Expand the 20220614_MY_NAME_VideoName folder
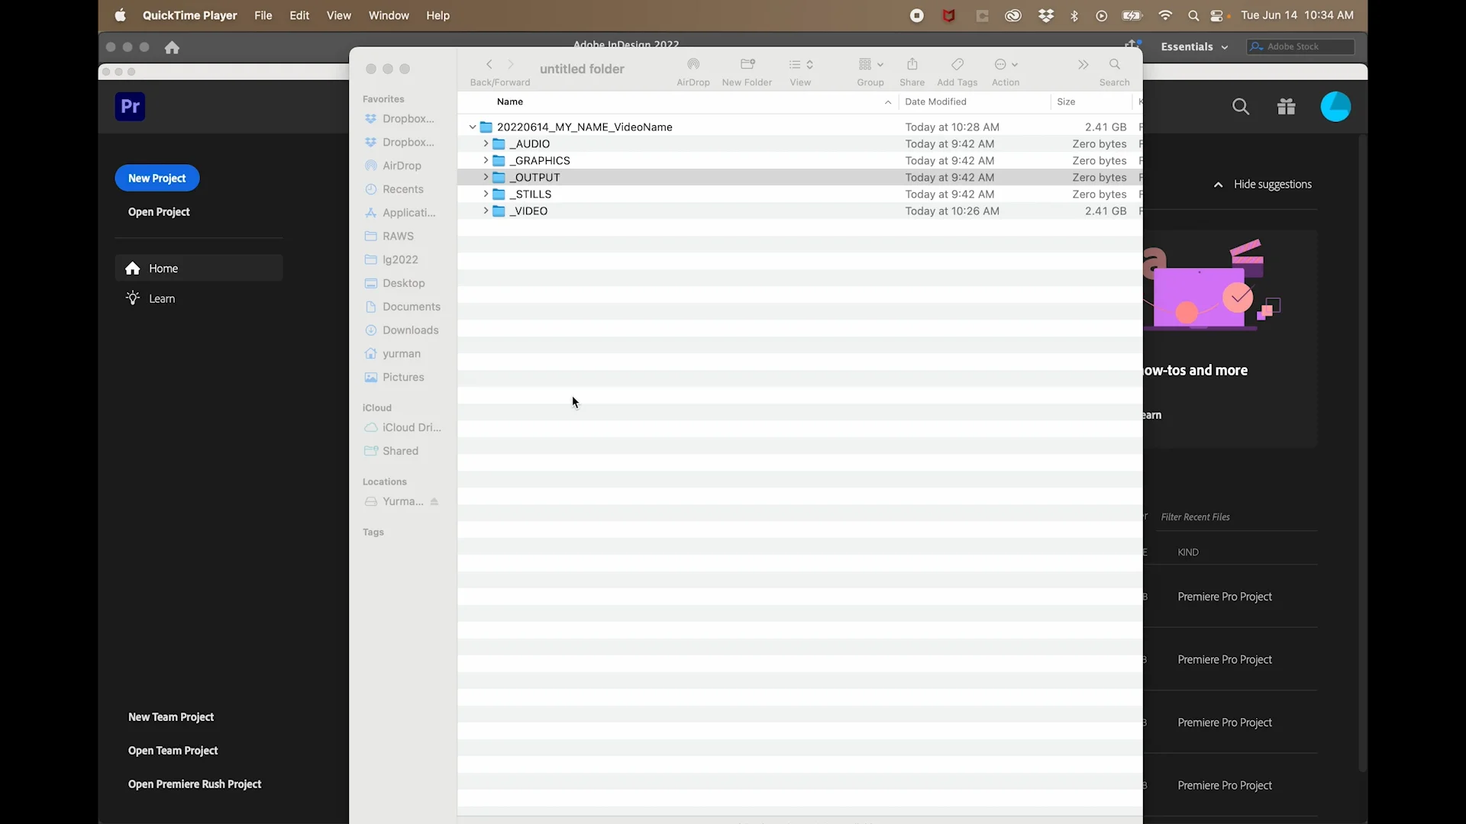This screenshot has height=824, width=1466. coord(472,126)
